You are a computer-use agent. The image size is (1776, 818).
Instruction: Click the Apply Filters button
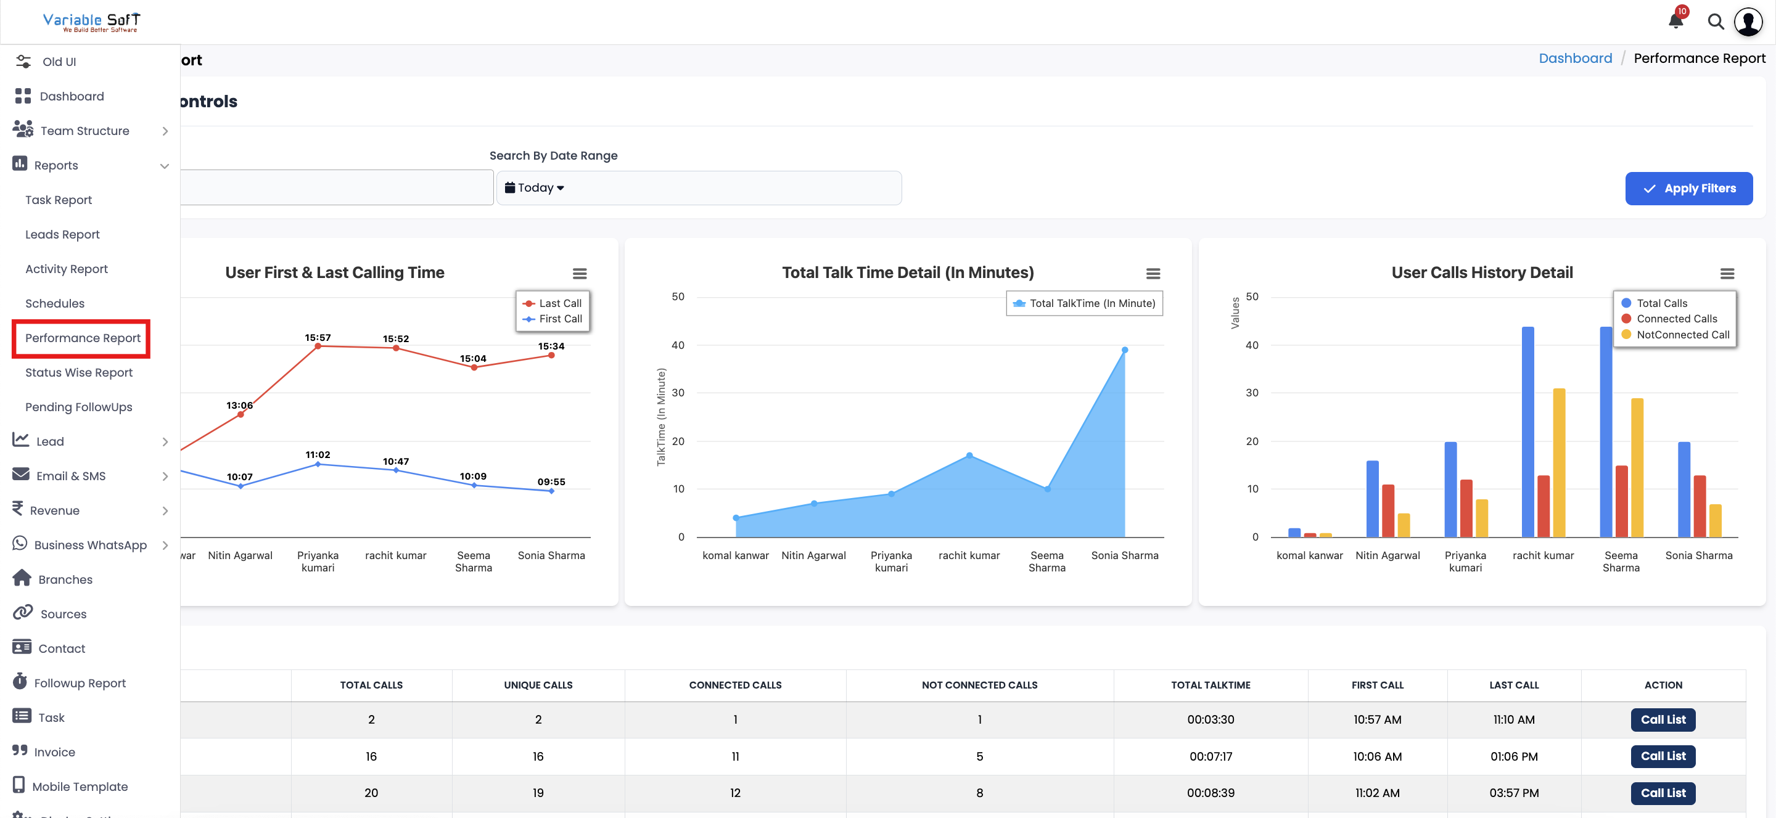1688,188
